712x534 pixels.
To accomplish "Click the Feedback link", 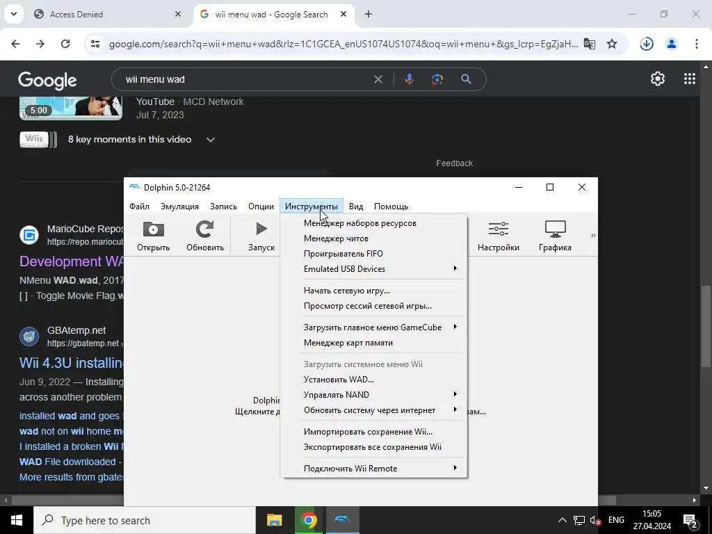I will (454, 163).
